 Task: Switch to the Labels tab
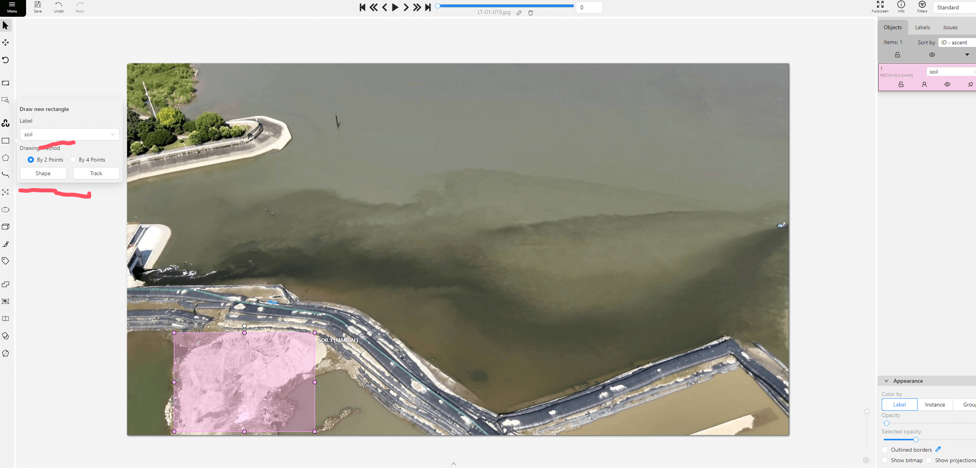922,27
